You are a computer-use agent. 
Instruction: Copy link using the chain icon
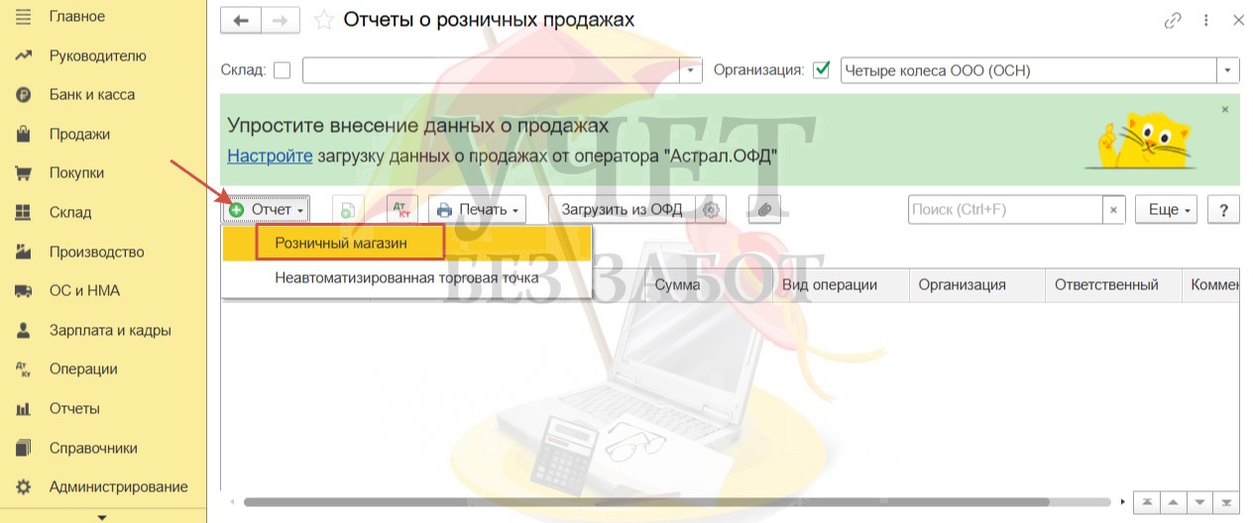[1173, 20]
